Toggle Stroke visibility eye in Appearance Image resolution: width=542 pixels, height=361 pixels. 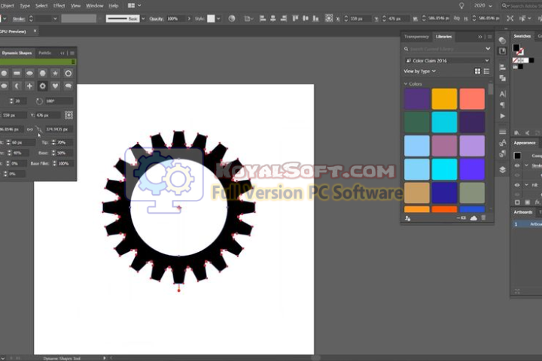click(517, 165)
